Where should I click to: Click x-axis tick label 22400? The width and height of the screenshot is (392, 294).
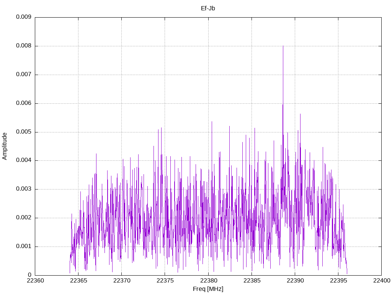tap(382, 281)
